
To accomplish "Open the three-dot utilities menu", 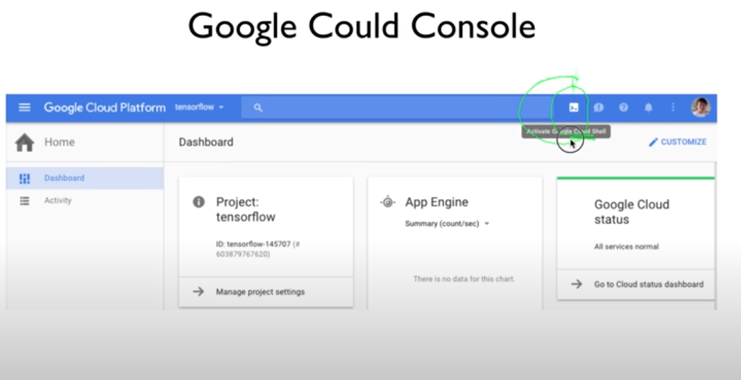I will [x=673, y=107].
